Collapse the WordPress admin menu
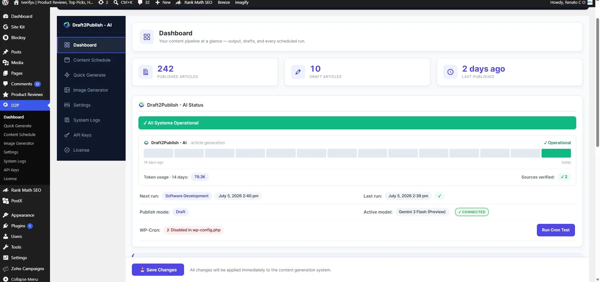 pyautogui.click(x=25, y=279)
